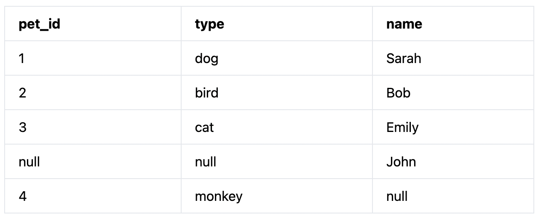Select the cat type cell
Screen dimensions: 541x216
click(277, 127)
